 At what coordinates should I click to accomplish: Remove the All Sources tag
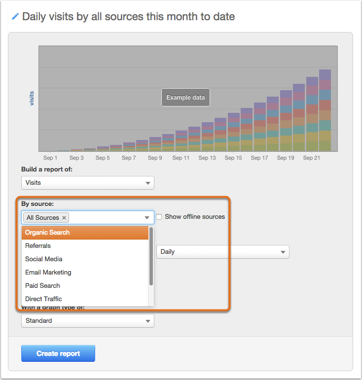pos(64,218)
